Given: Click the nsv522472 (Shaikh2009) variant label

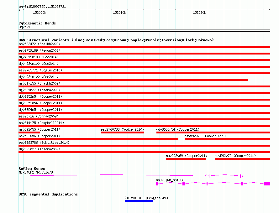Looking at the screenshot, I should (39, 44).
